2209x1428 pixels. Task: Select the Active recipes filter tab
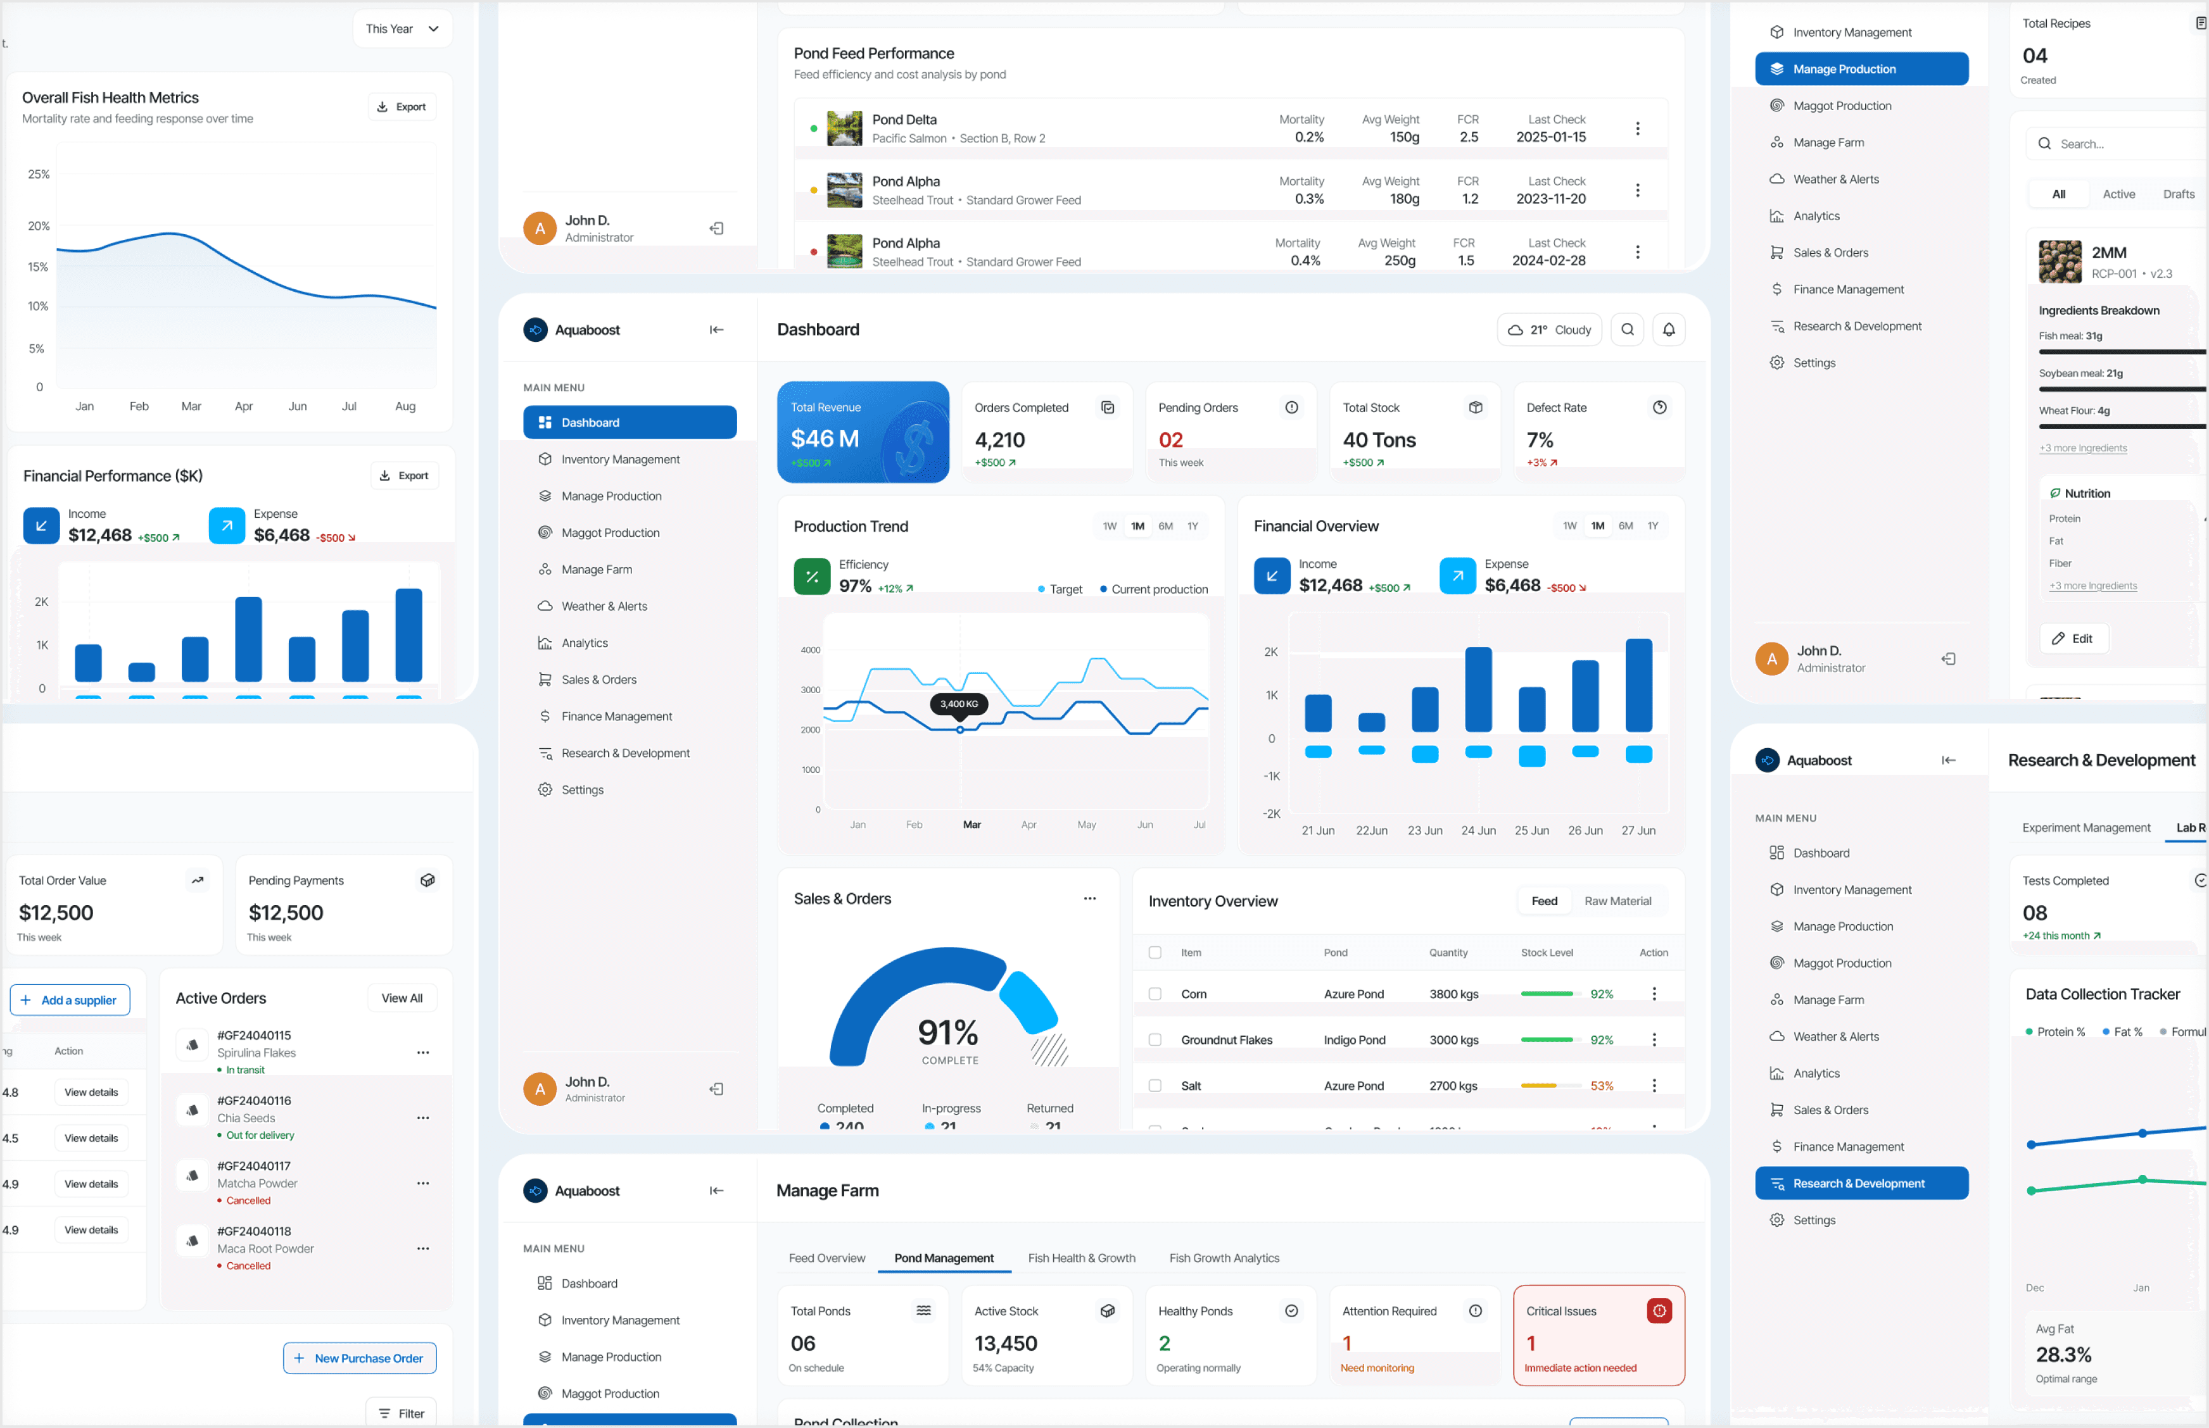coord(2118,194)
